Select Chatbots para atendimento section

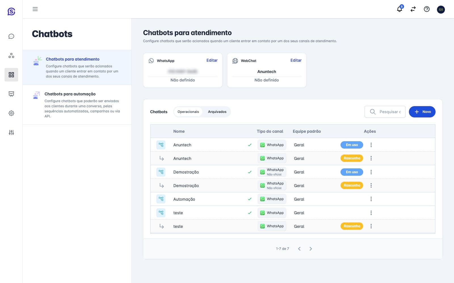77,67
